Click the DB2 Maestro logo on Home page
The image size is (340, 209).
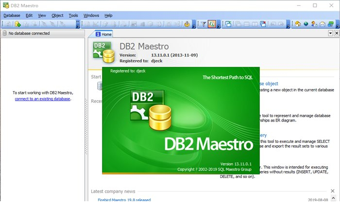(x=103, y=52)
